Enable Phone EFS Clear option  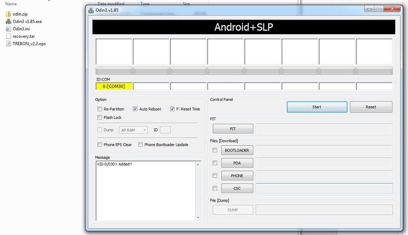coord(99,145)
